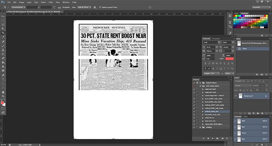Toggle checkmark for watermark light action

point(194,89)
